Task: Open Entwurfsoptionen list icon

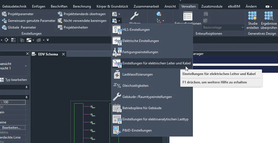Action: 188,16
